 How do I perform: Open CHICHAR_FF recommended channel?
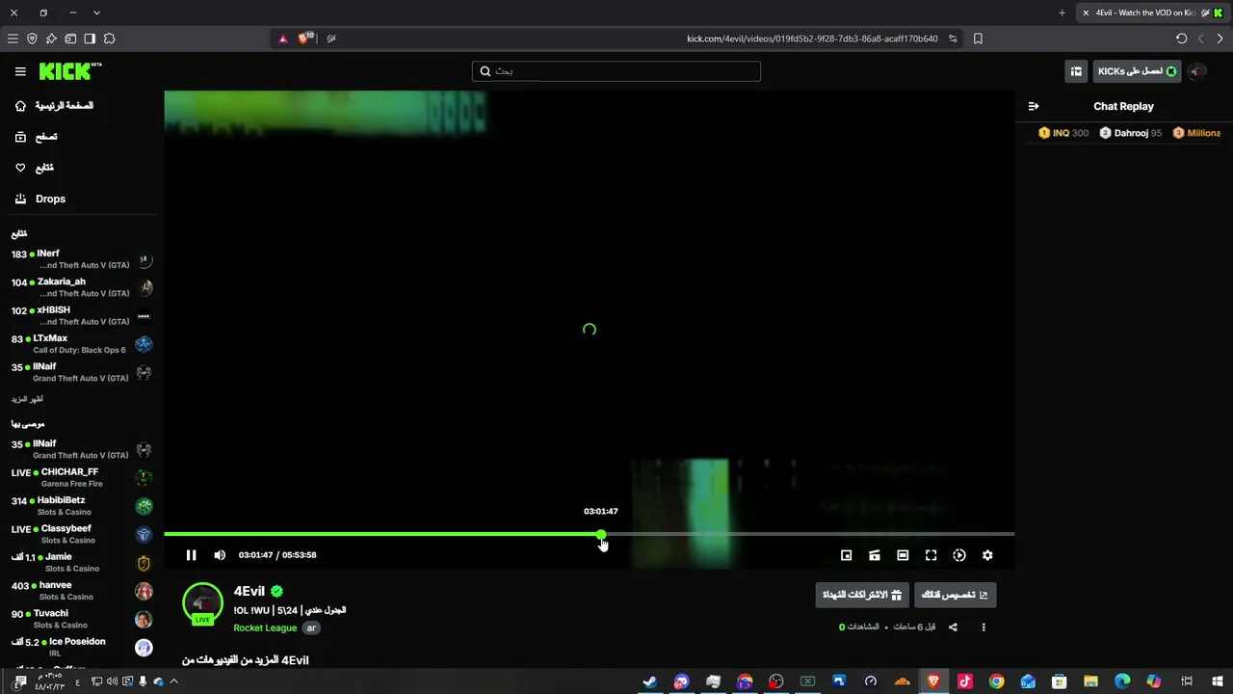point(82,478)
